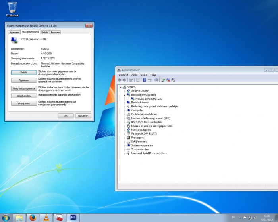278x222 pixels.
Task: Click the Verwijderen button
Action: [x=24, y=103]
